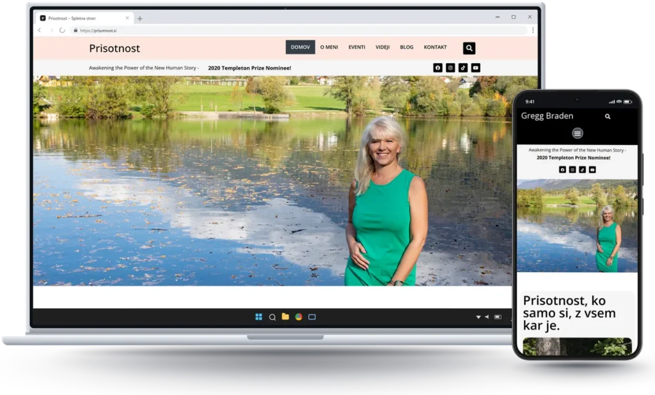Open the Facebook icon on the laptop site

pyautogui.click(x=438, y=68)
